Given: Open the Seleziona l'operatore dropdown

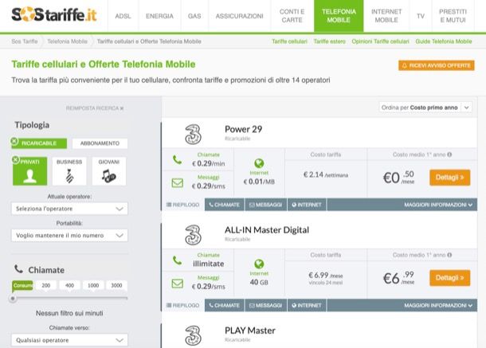Looking at the screenshot, I should (x=69, y=209).
